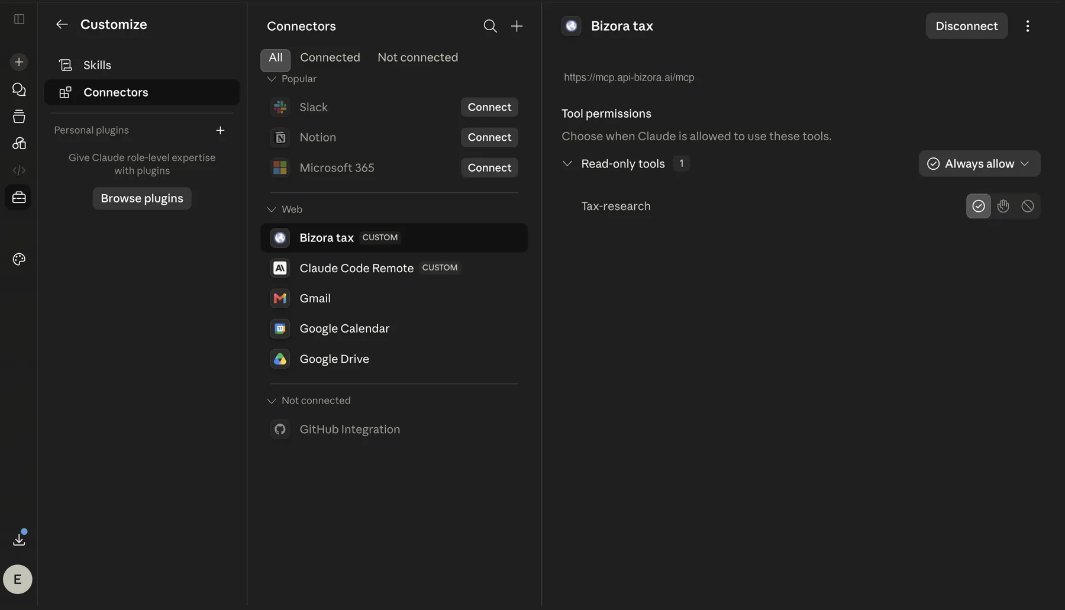Open Skills in Customize menu
1065x610 pixels.
(x=142, y=65)
